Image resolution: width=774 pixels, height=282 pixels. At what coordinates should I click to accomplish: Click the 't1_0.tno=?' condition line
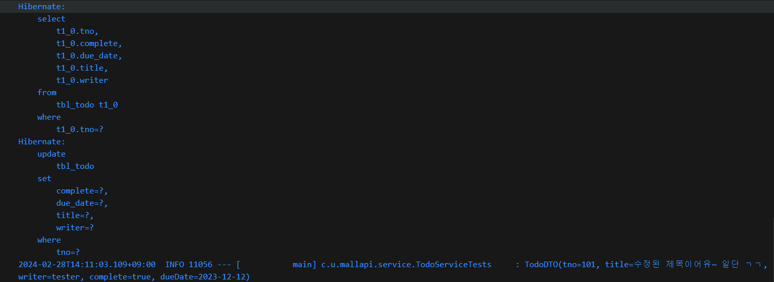click(x=80, y=129)
